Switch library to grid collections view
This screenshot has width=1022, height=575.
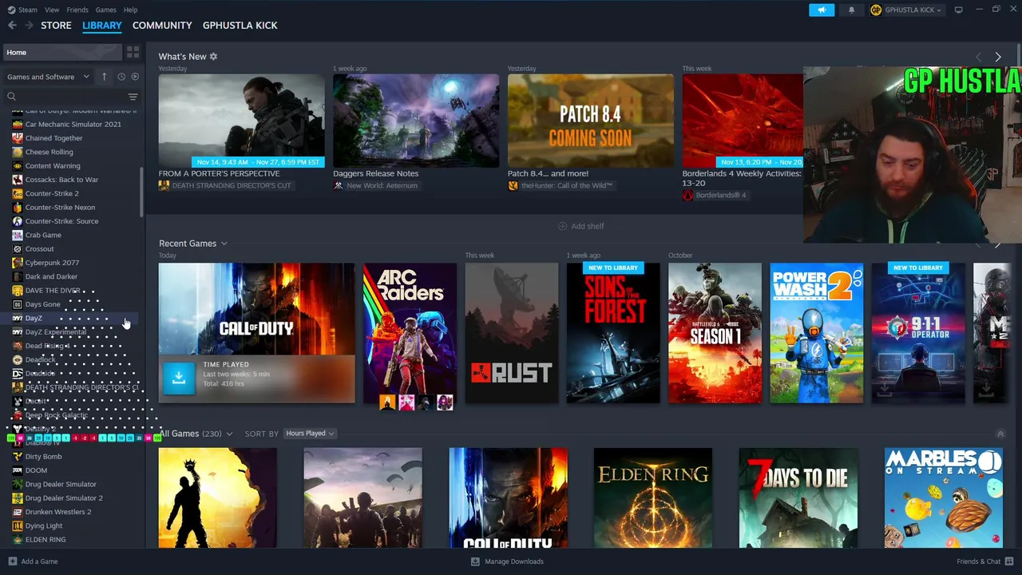click(133, 52)
